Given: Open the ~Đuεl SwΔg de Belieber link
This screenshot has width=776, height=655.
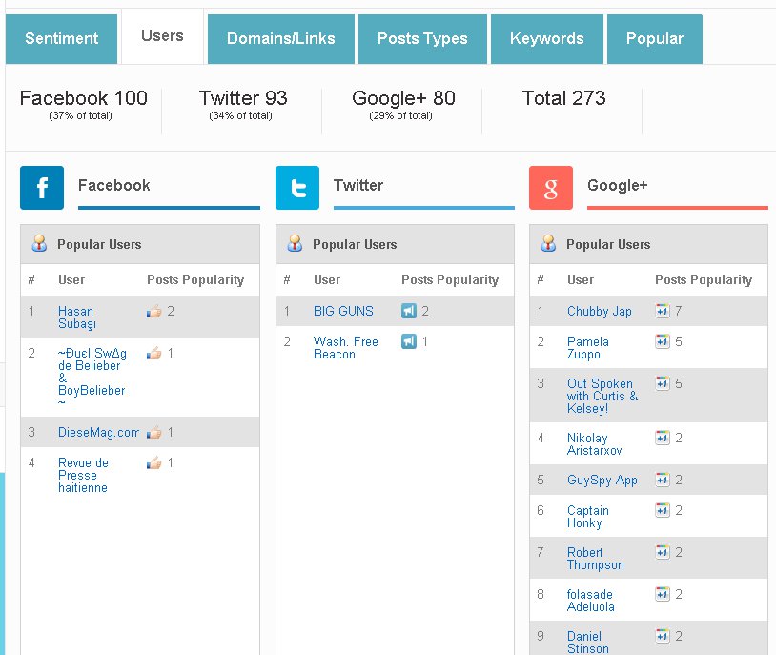Looking at the screenshot, I should click(x=92, y=378).
